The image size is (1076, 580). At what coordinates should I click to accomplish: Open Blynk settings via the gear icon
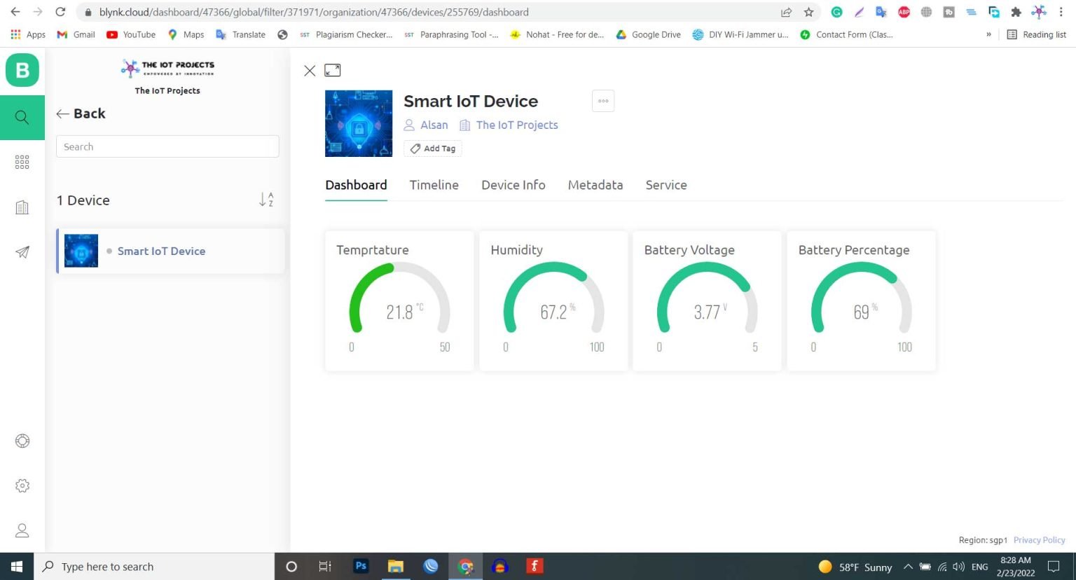(x=22, y=485)
